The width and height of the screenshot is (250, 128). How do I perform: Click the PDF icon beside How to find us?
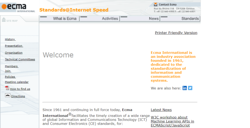7,88
